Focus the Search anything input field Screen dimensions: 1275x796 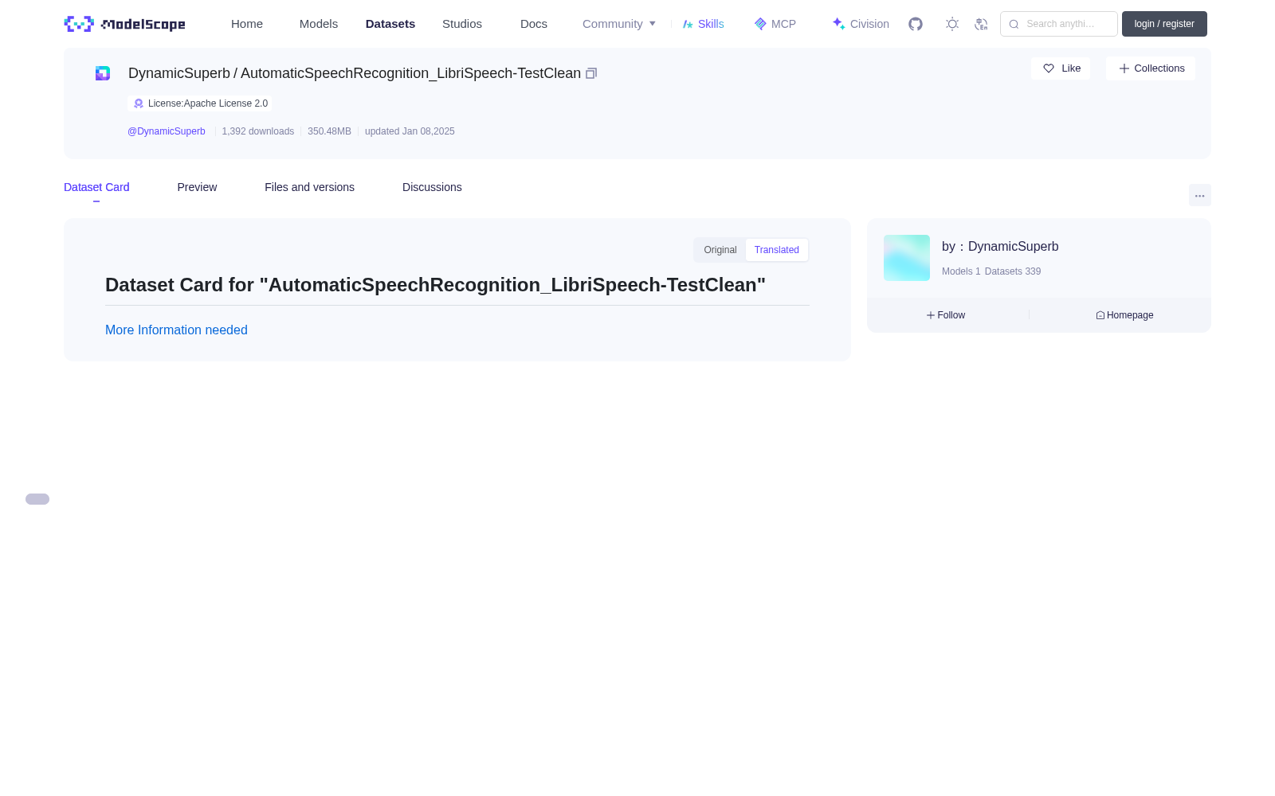tap(1059, 24)
